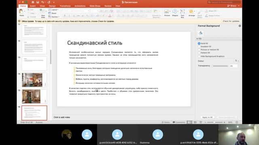Click the Paste clipboard icon
This screenshot has width=259, height=145.
point(21,12)
